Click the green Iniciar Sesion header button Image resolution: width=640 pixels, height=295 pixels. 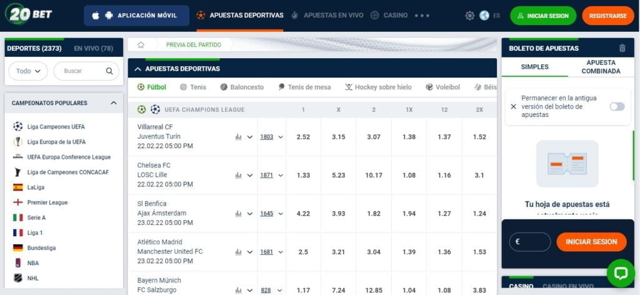pyautogui.click(x=542, y=16)
